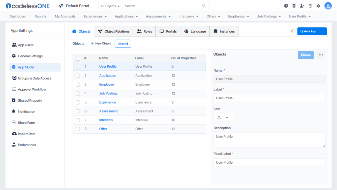The height and width of the screenshot is (190, 337).
Task: Open the All Objects search filter dropdown
Action: [x=110, y=6]
